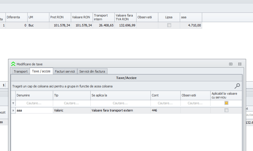Select the aaa cell in Denumire column
The height and width of the screenshot is (151, 253).
[x=34, y=111]
